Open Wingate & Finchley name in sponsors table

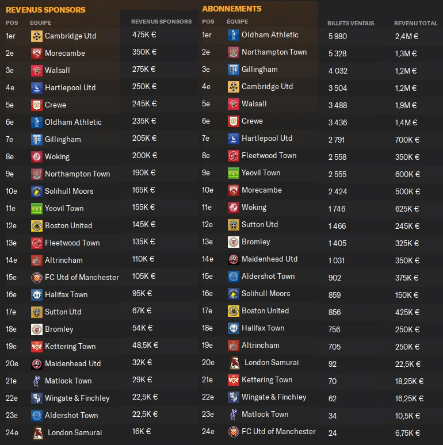(77, 398)
